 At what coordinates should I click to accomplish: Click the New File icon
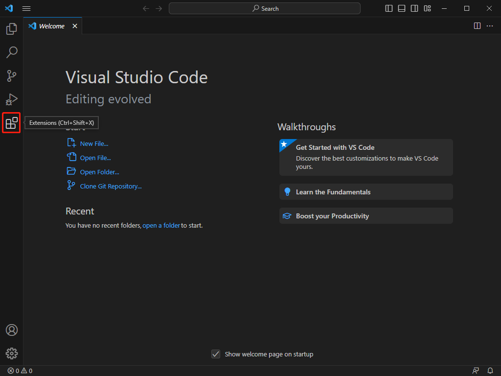tap(71, 143)
